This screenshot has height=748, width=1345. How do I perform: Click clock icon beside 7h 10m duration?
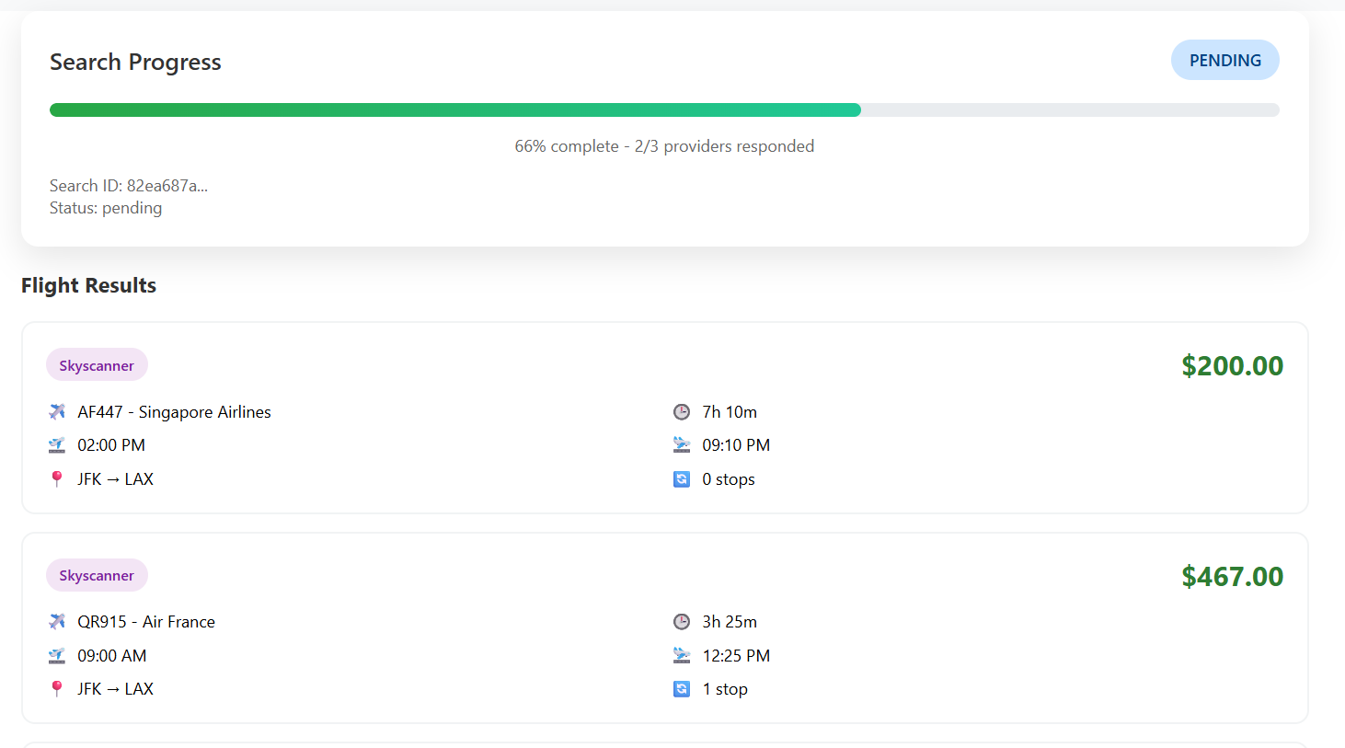click(x=682, y=411)
